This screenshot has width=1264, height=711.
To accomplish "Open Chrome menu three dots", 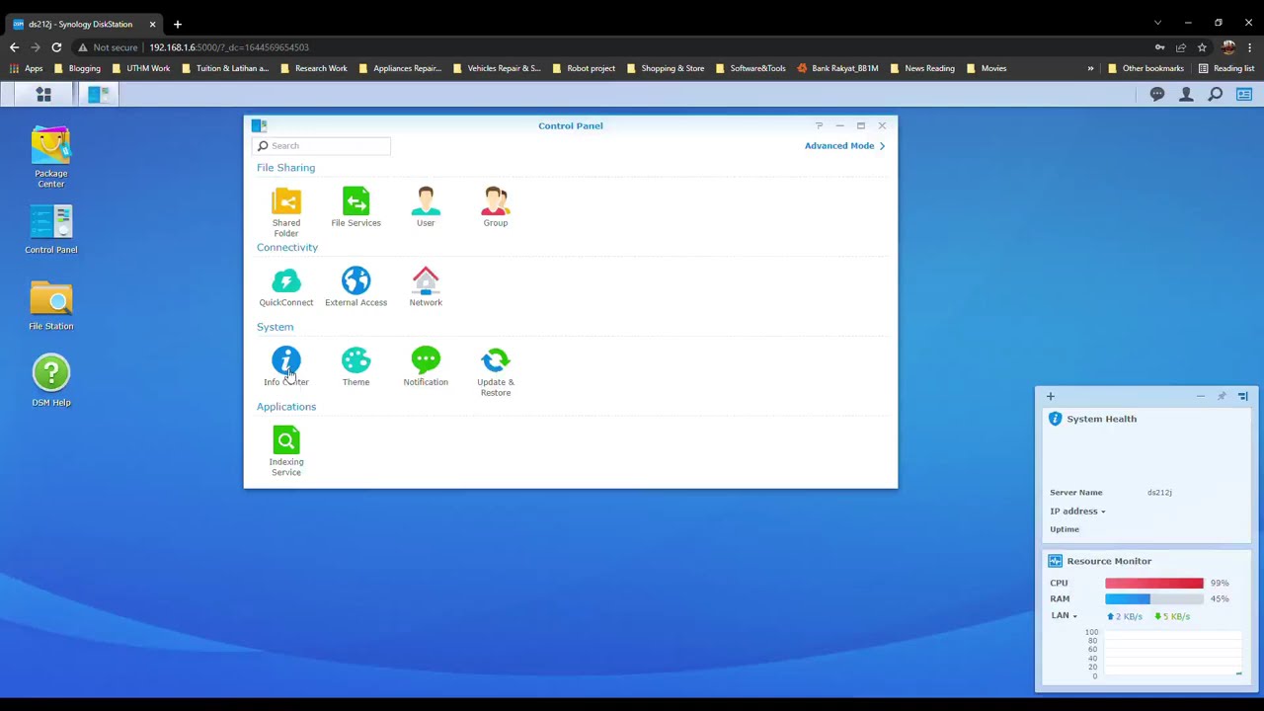I will click(x=1250, y=47).
